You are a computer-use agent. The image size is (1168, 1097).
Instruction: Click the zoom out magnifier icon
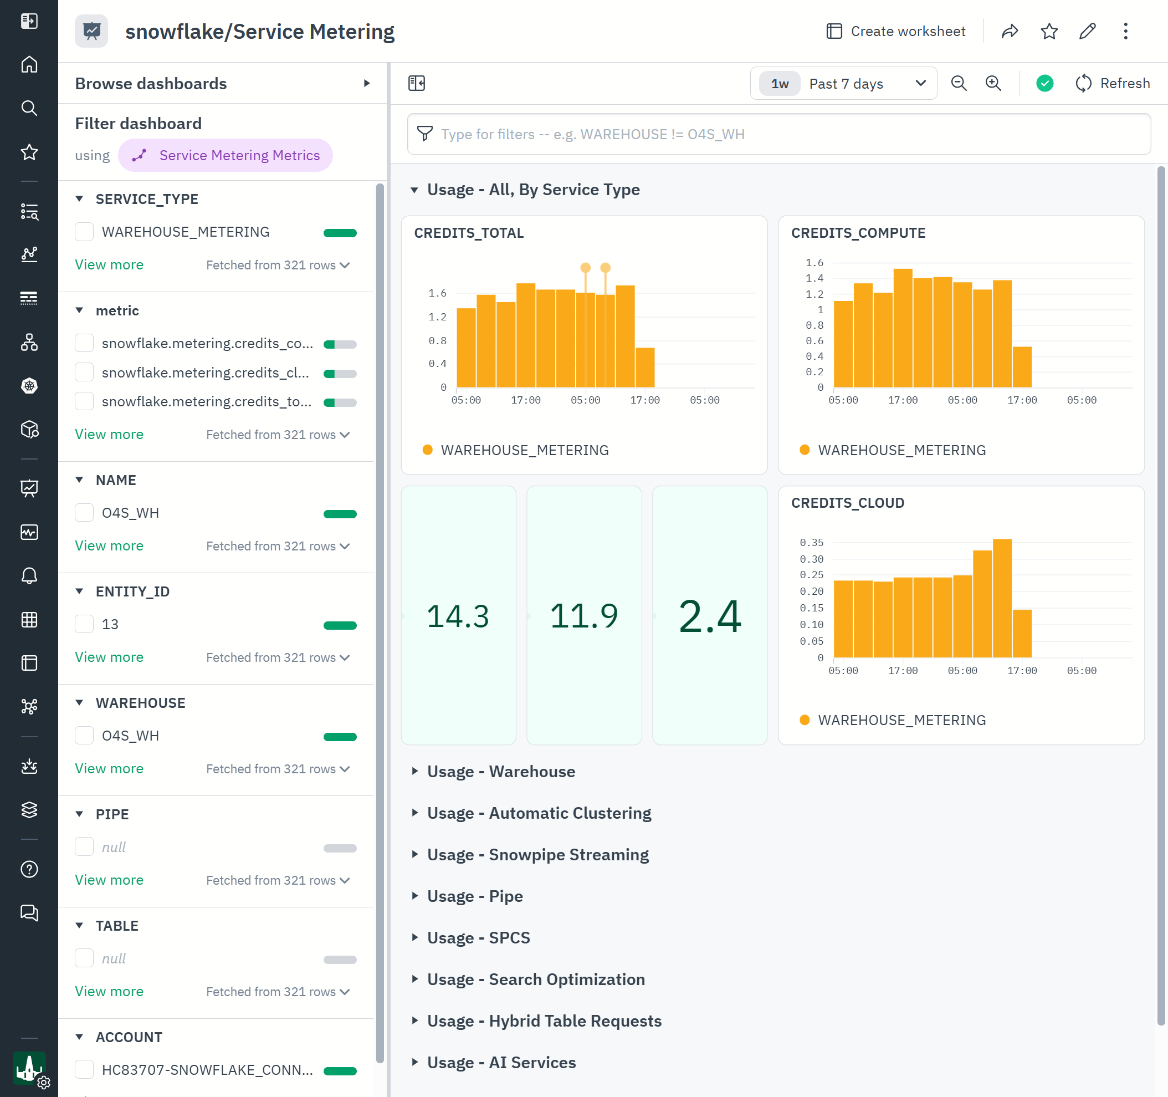pos(958,84)
